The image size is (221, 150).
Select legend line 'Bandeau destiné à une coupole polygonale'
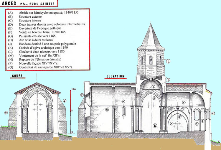coord(47,44)
